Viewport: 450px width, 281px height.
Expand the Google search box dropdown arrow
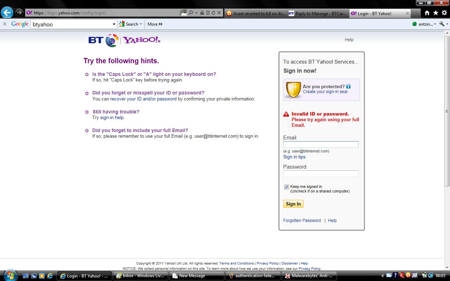[x=114, y=24]
